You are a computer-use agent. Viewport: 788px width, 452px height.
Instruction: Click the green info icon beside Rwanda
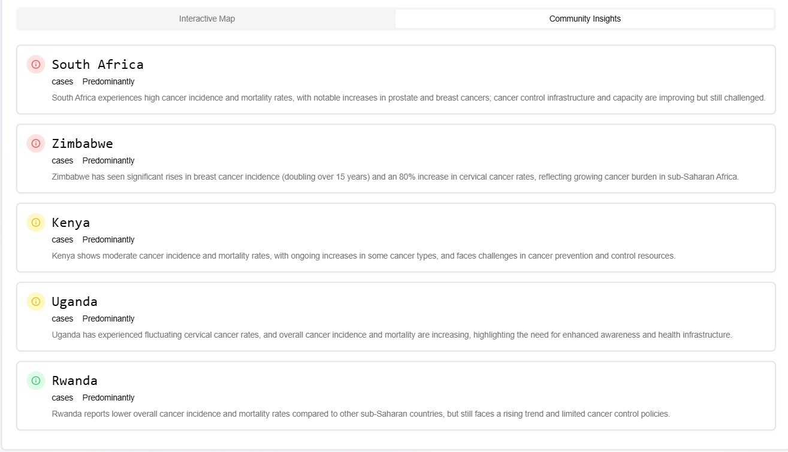coord(36,380)
